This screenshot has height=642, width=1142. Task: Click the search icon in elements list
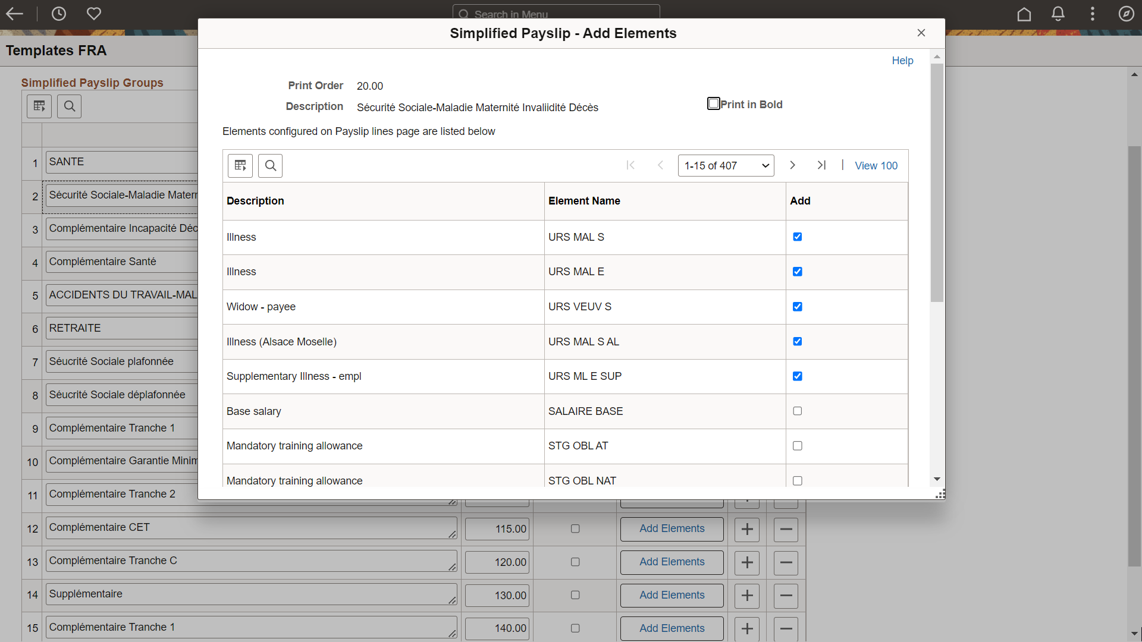[x=271, y=165]
